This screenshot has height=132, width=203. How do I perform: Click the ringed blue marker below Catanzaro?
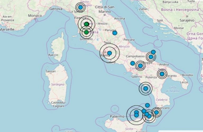(x=156, y=112)
